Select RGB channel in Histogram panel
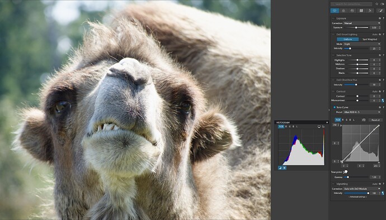This screenshot has height=220, width=386. point(281,127)
